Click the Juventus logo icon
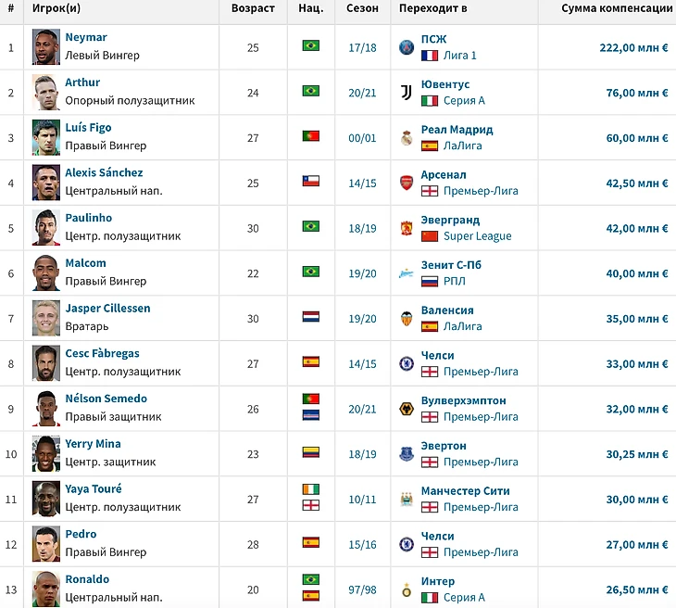The image size is (676, 608). point(407,93)
